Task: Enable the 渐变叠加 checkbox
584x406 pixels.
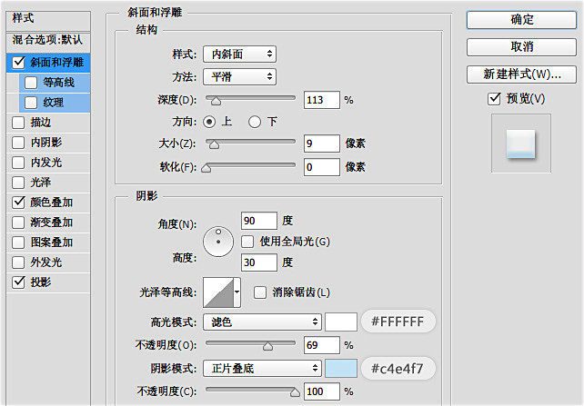Action: pos(18,223)
